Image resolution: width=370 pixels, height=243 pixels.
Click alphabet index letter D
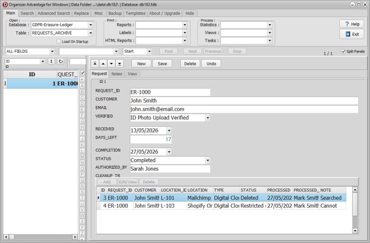click(x=82, y=103)
